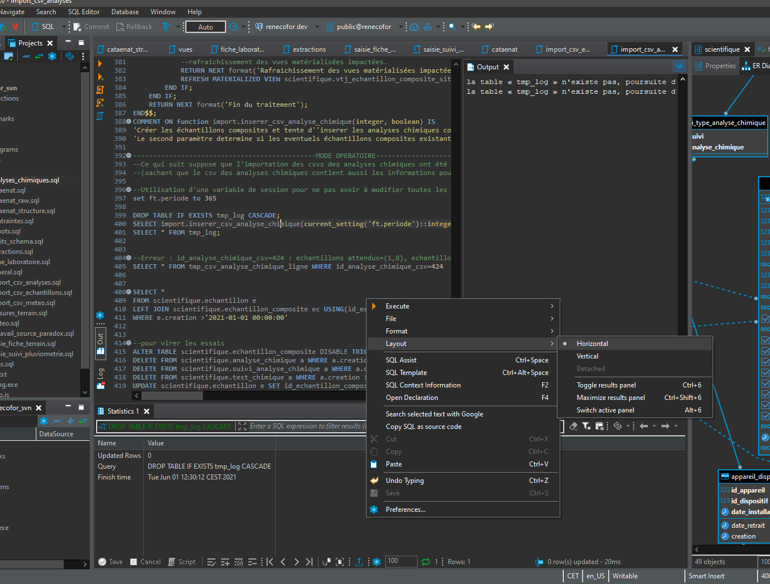770x584 pixels.
Task: Go to first row in results
Action: tap(270, 562)
